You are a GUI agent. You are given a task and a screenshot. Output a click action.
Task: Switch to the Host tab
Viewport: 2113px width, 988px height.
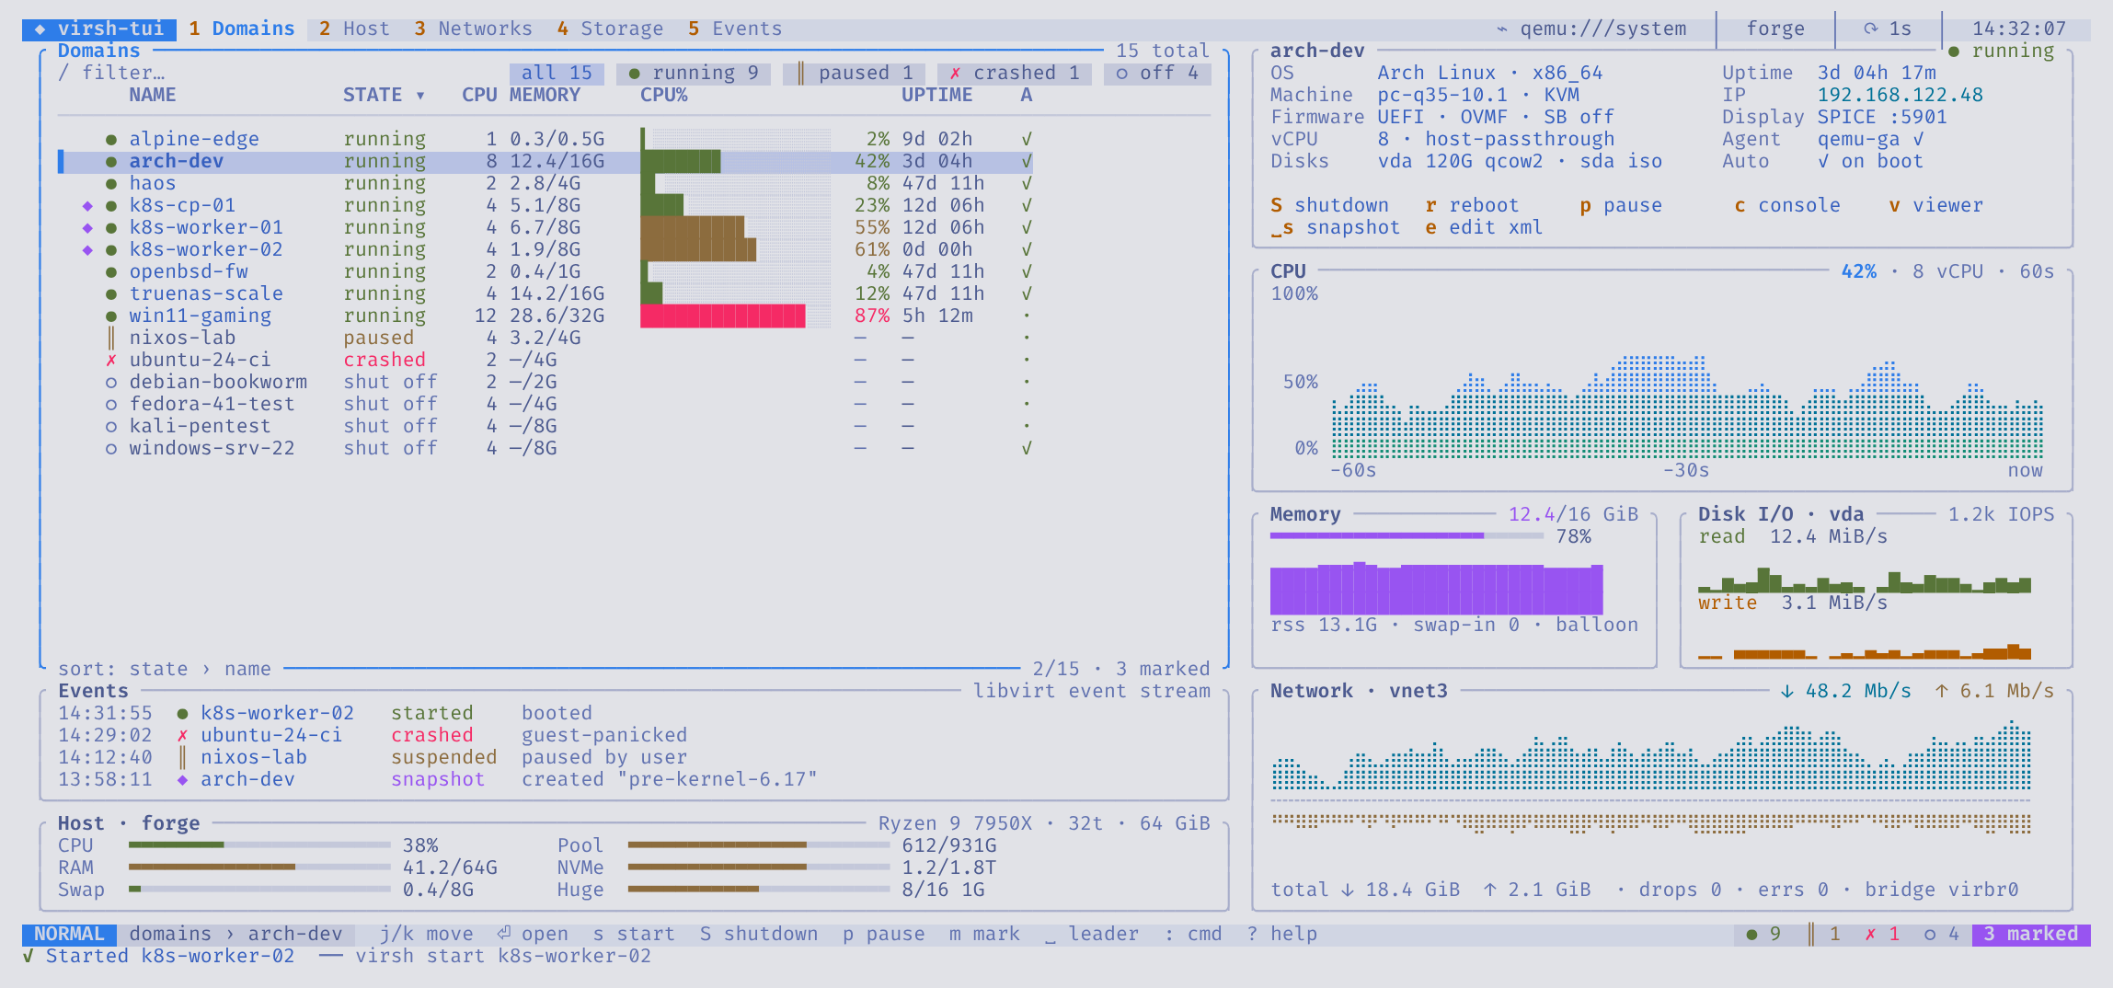pos(354,29)
